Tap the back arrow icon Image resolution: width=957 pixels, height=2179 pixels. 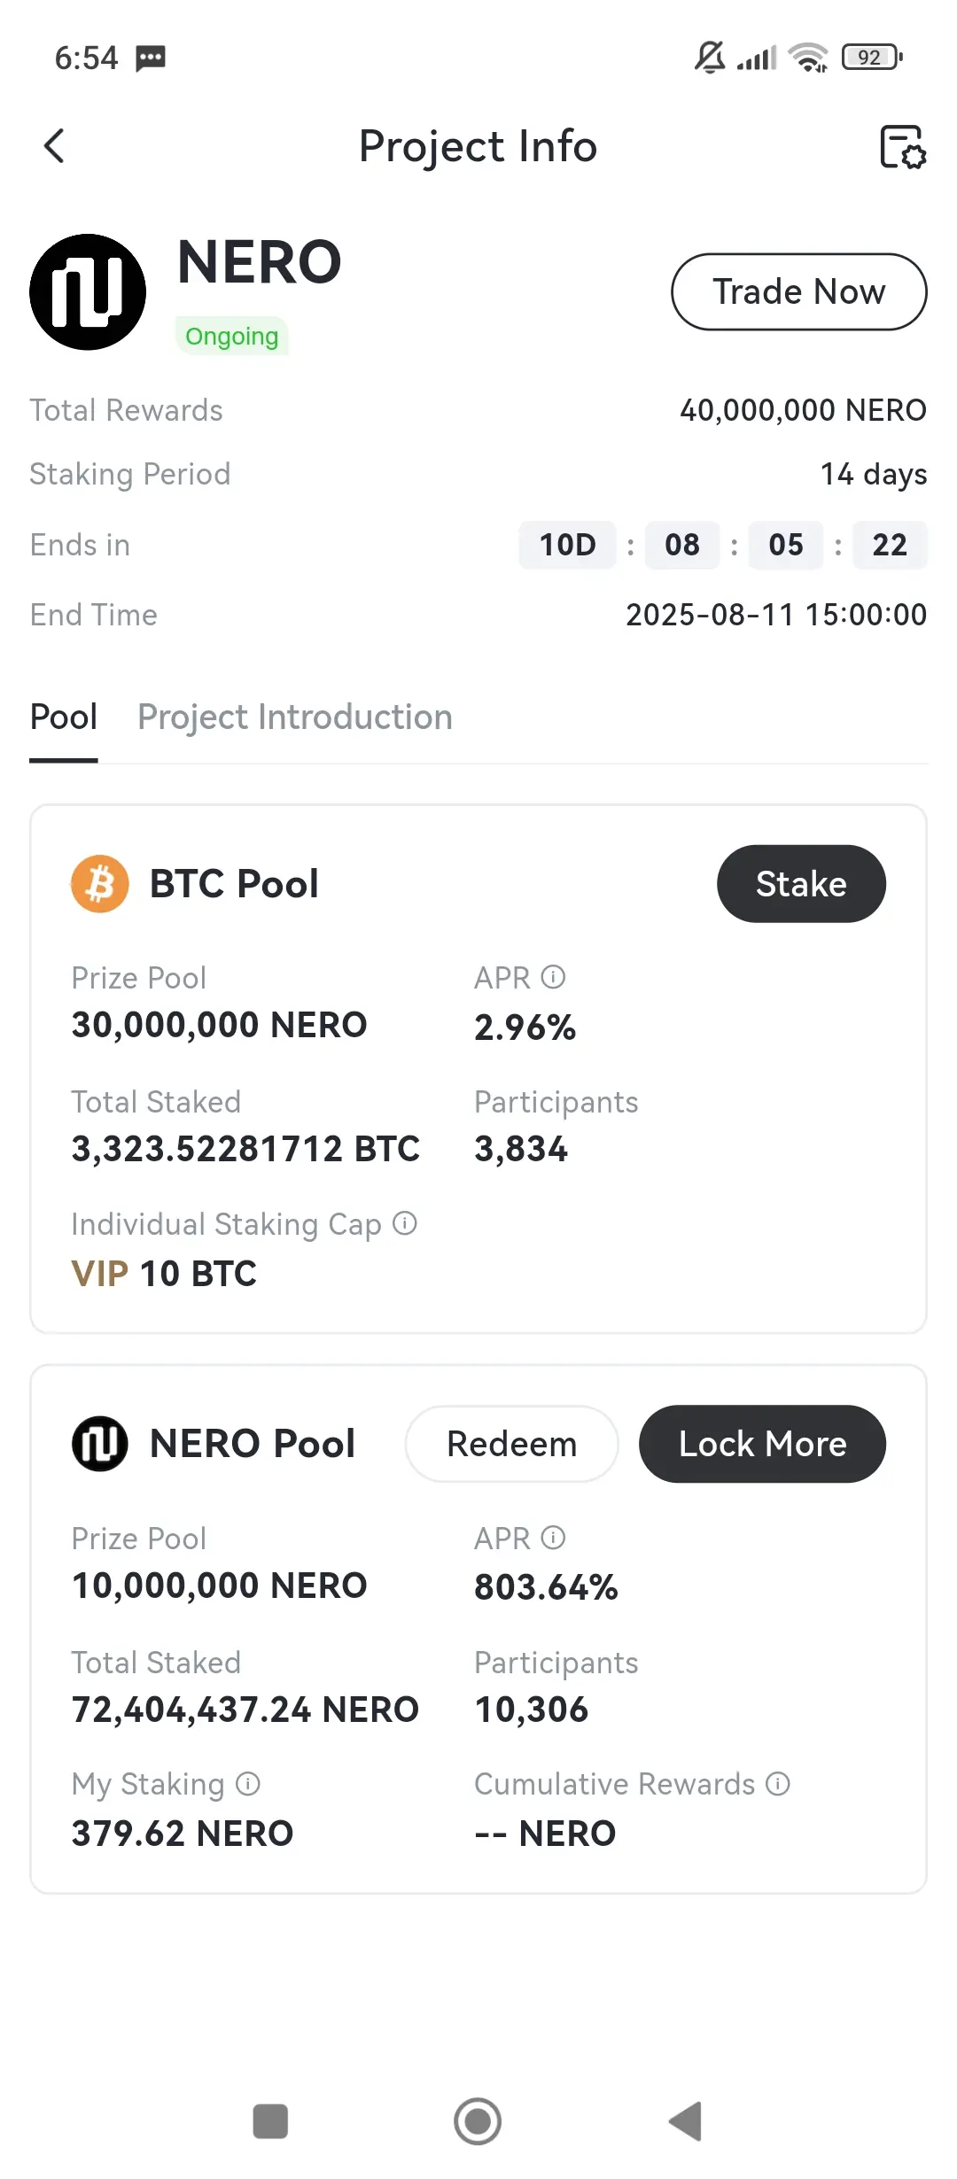pyautogui.click(x=54, y=146)
